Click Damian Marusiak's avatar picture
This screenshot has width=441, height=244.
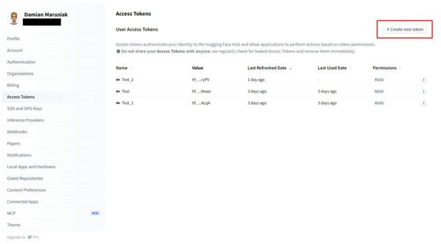click(14, 18)
